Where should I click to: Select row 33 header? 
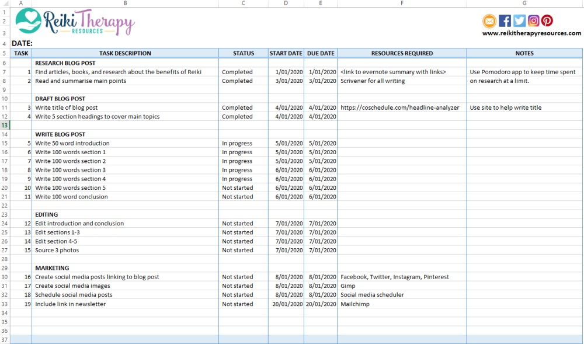coord(5,304)
